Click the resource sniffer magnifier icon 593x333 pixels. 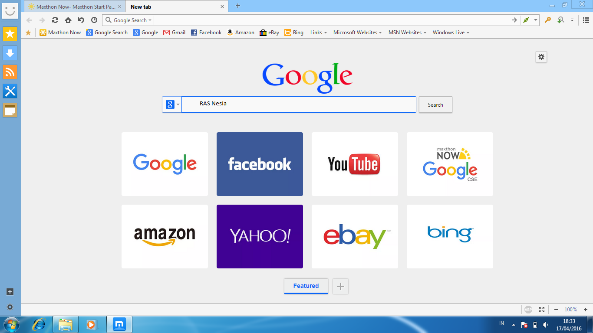click(x=561, y=20)
